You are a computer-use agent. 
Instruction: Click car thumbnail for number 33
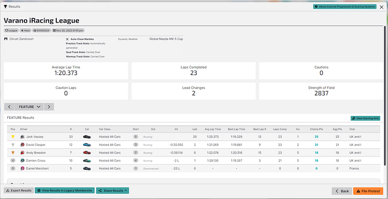click(87, 137)
